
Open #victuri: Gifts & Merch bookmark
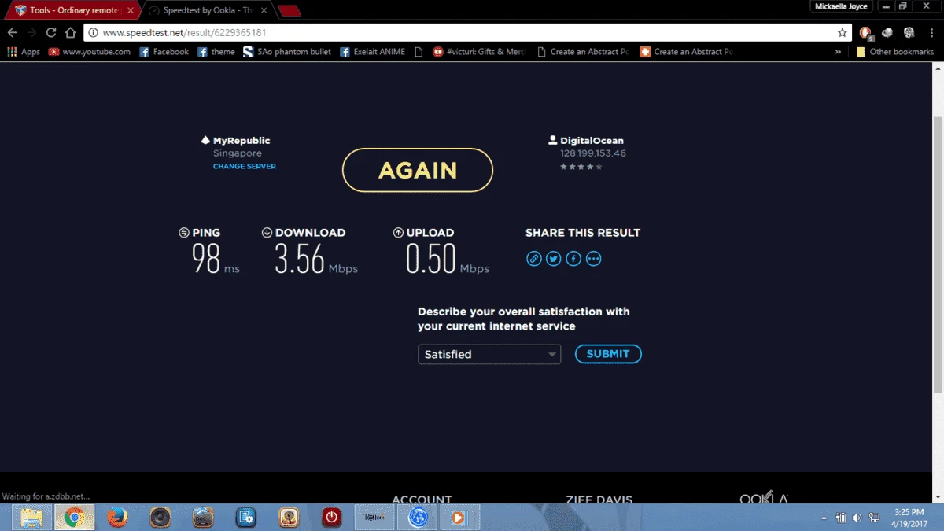tap(479, 52)
